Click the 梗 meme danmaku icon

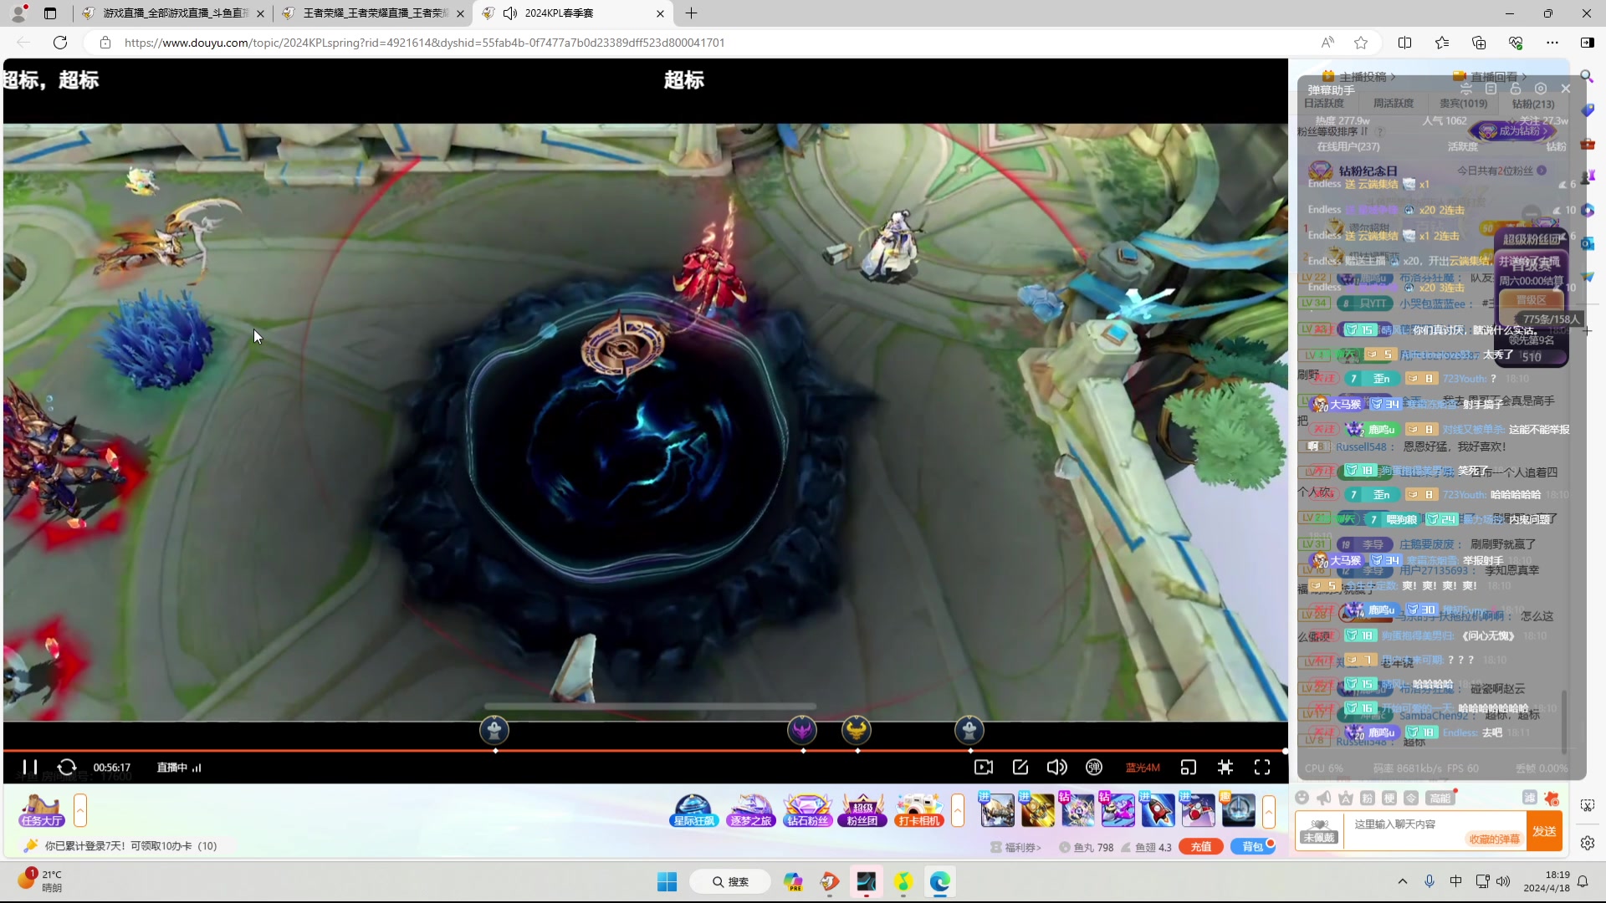1389,798
